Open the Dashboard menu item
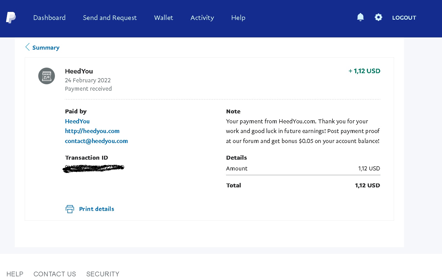Screen dimensions: 442x278 tap(49, 18)
